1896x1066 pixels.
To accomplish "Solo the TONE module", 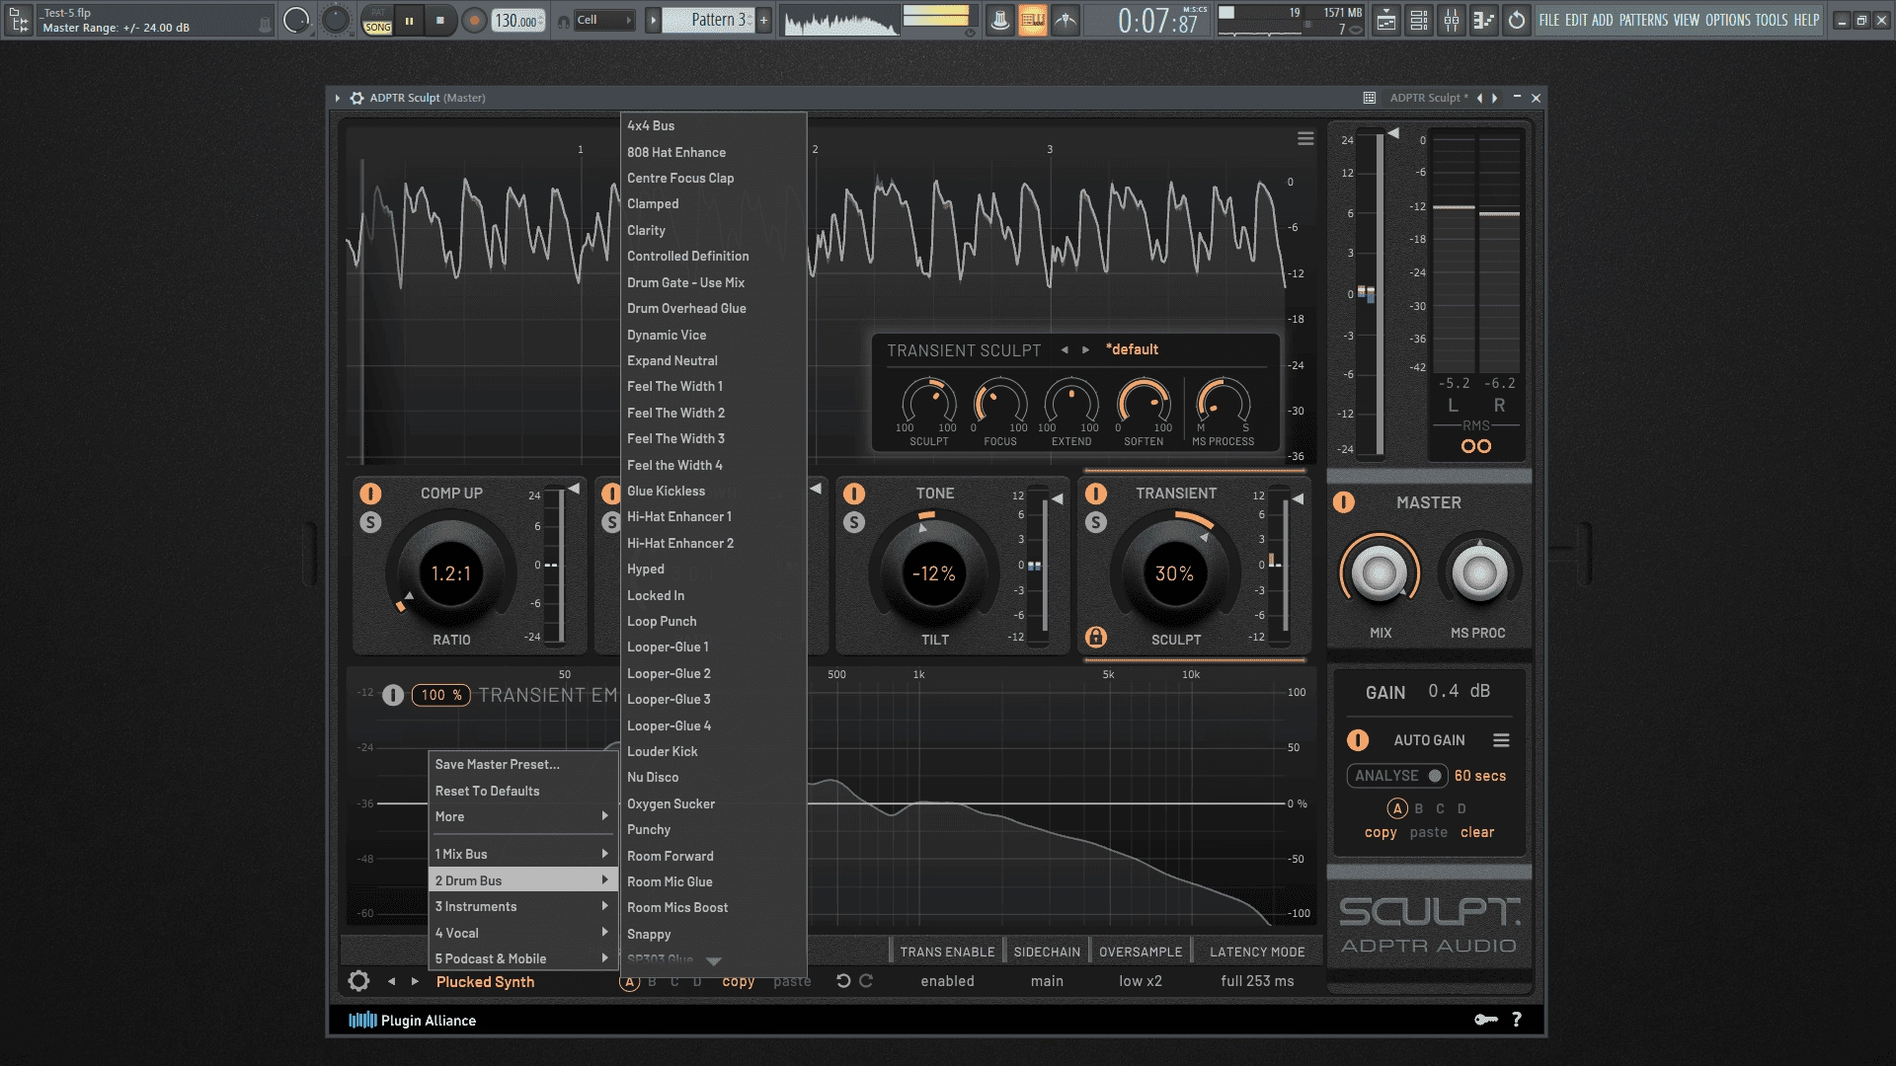I will [854, 522].
